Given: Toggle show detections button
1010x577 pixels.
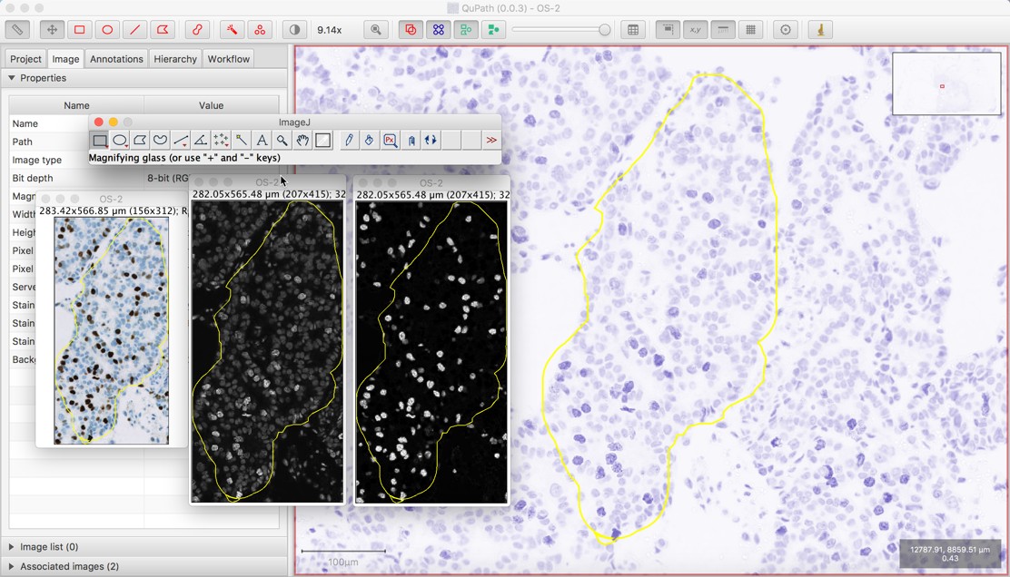Looking at the screenshot, I should pyautogui.click(x=466, y=30).
